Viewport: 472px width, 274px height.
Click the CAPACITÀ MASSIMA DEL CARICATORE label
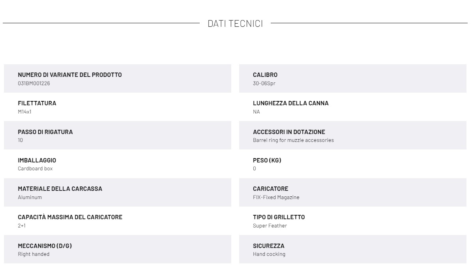(70, 217)
